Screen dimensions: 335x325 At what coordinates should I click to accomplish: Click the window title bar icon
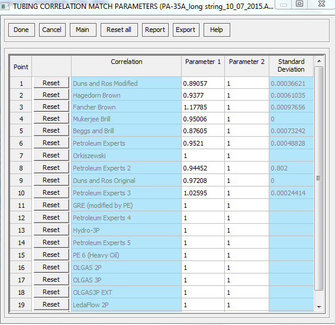coord(5,7)
